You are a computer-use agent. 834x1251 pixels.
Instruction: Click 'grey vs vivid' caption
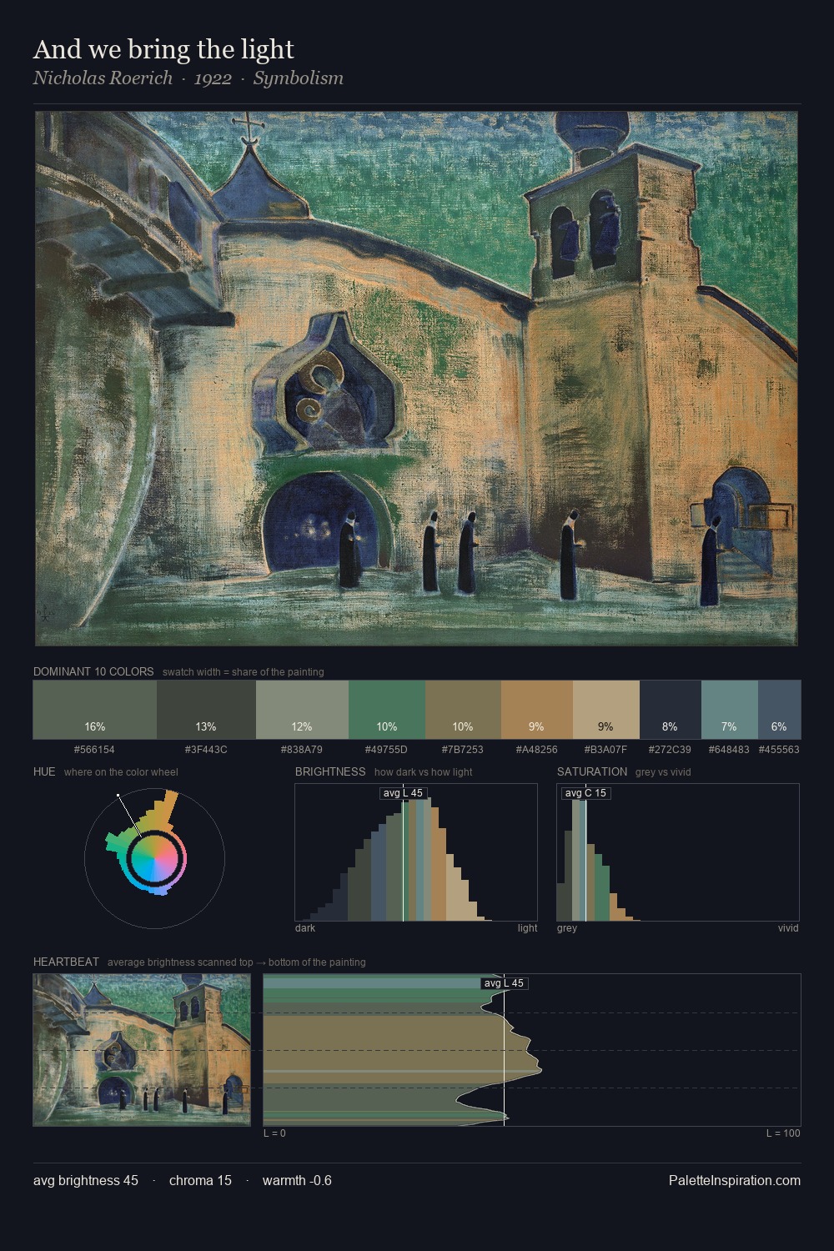[x=663, y=772]
